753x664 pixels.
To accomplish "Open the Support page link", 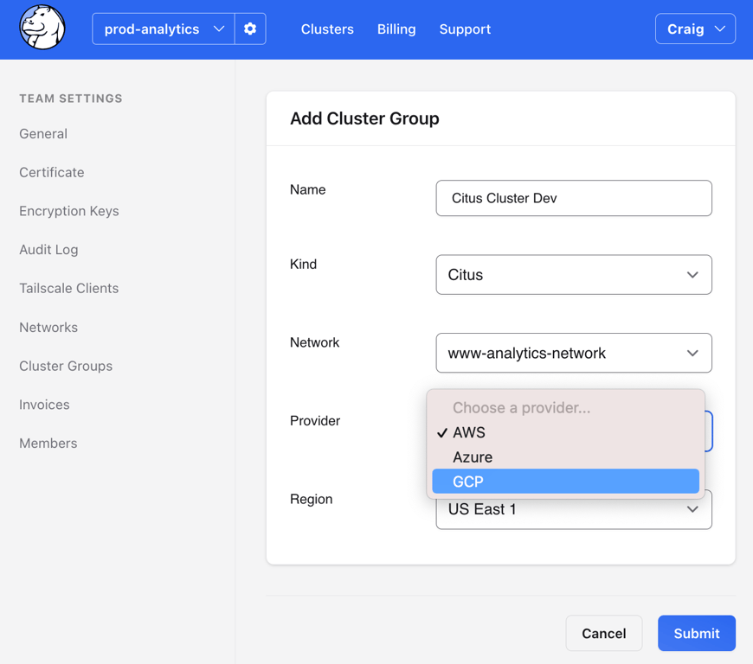I will click(x=465, y=29).
